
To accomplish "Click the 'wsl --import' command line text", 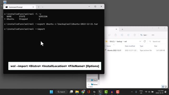I will pyautogui.click(x=37, y=29).
